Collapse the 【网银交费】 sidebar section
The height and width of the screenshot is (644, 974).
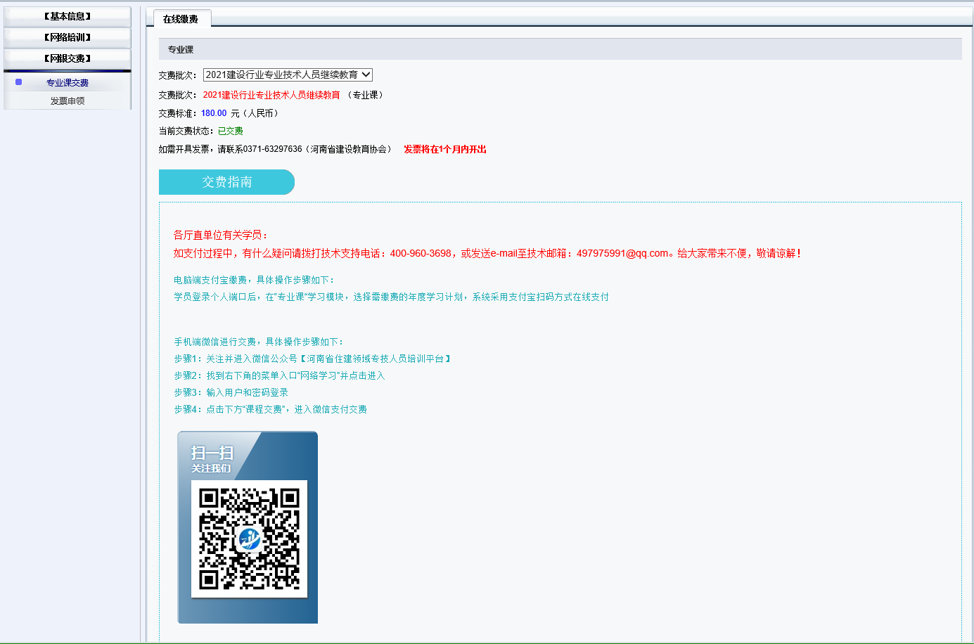(x=68, y=59)
